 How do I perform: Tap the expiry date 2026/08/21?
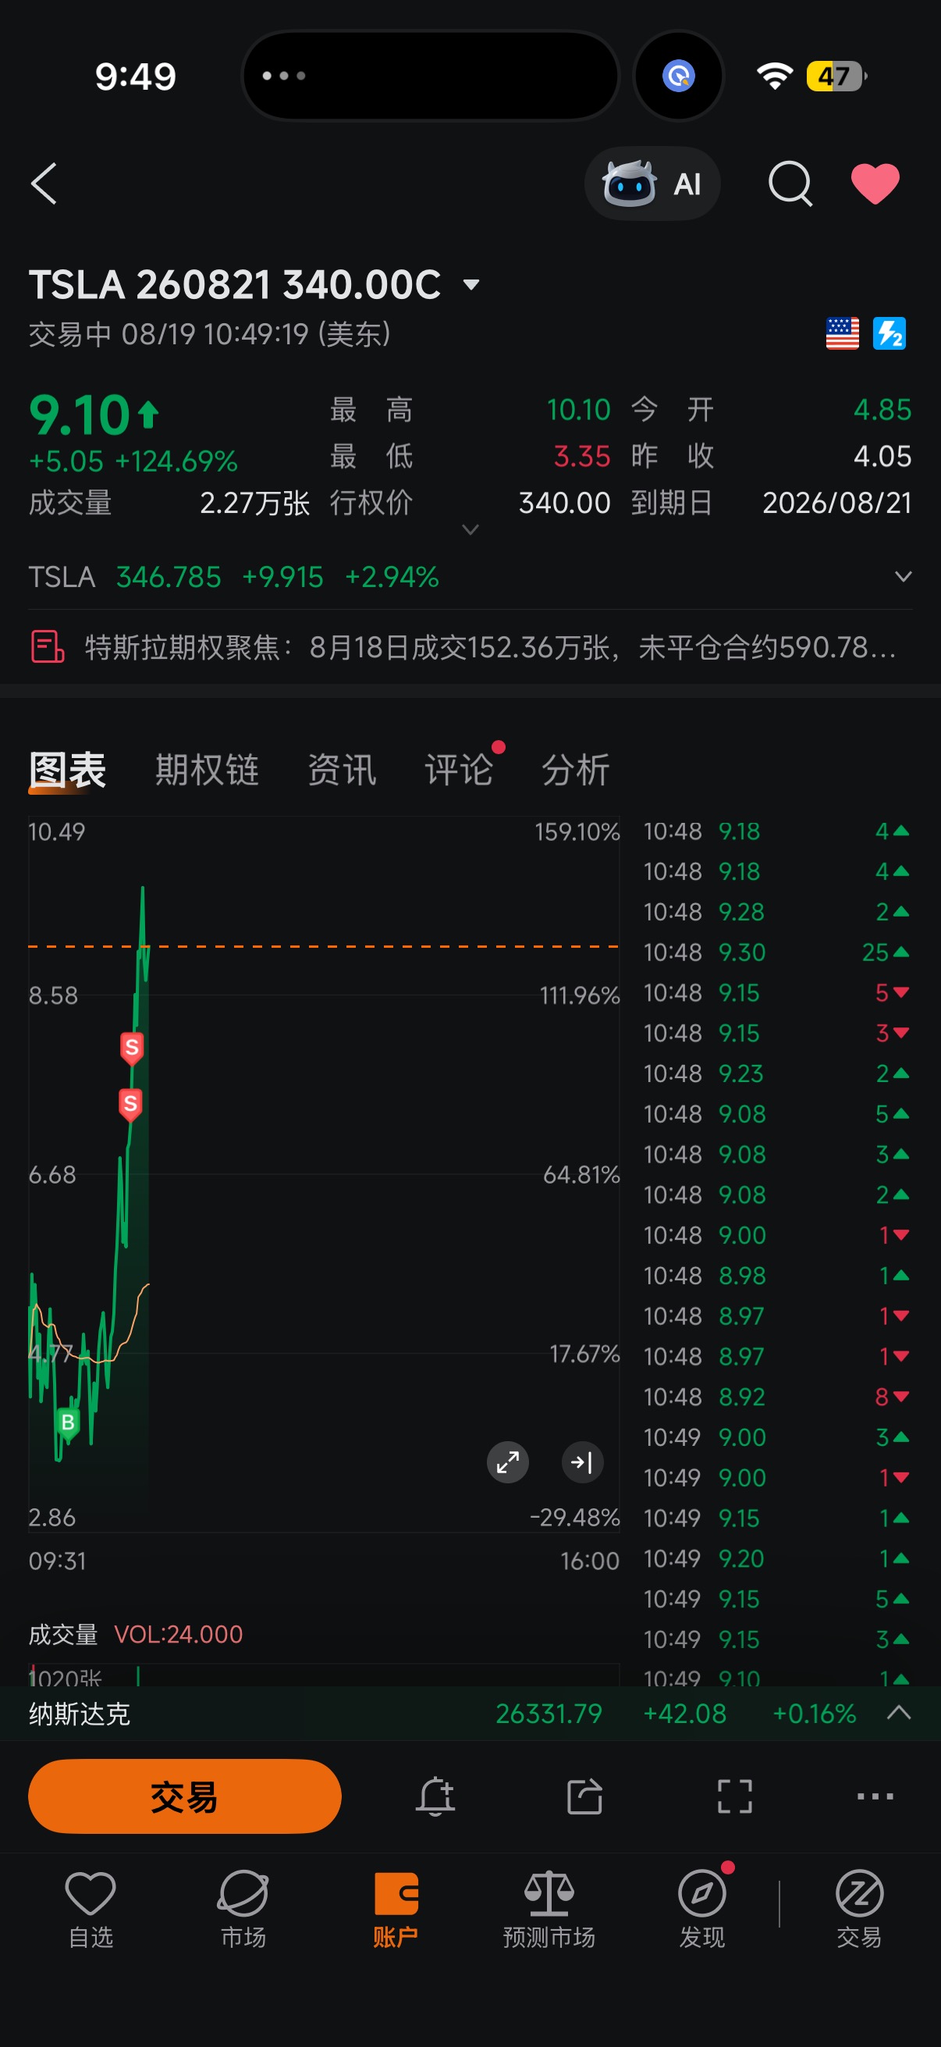pos(837,503)
